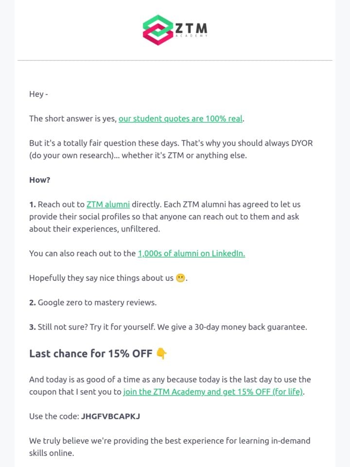Click the bold How? subheading
Screen dimensions: 350x467
click(x=39, y=180)
